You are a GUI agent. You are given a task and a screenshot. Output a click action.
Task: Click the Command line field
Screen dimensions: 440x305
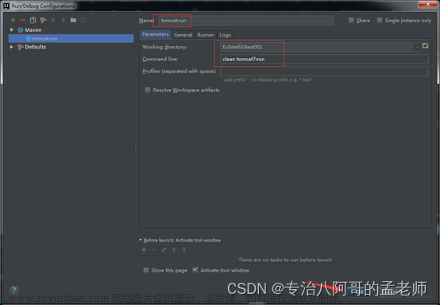pyautogui.click(x=324, y=60)
